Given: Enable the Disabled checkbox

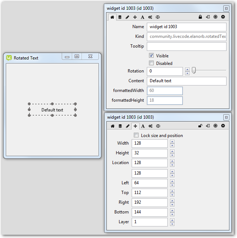Looking at the screenshot, I should 152,63.
